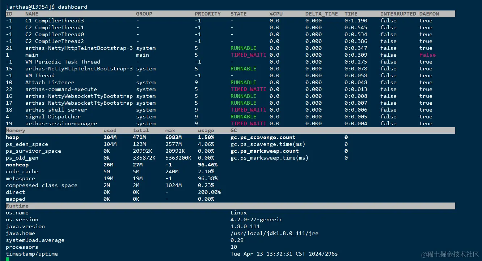Click the "Runtime" section header
This screenshot has width=482, height=261.
[x=17, y=206]
